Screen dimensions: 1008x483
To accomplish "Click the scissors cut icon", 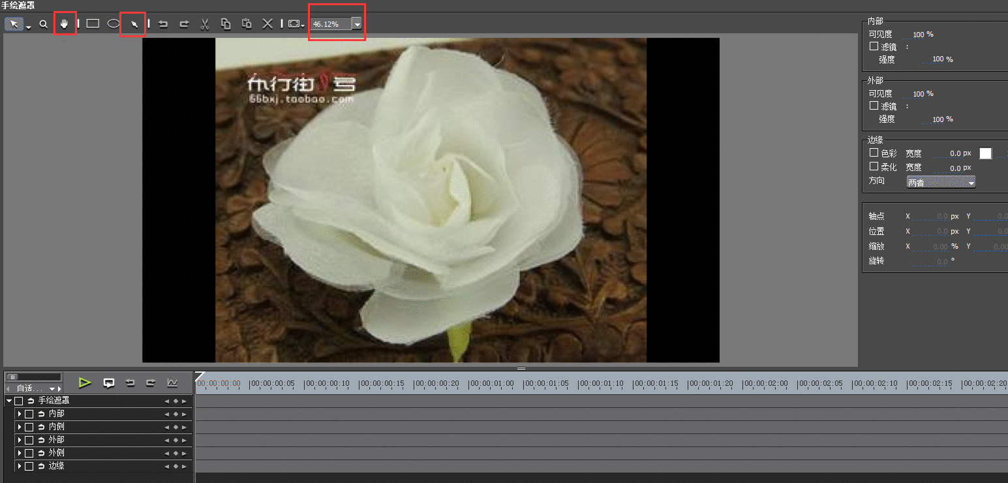I will click(x=204, y=24).
